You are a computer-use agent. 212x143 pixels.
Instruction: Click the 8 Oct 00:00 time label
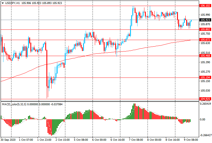click(x=154, y=140)
